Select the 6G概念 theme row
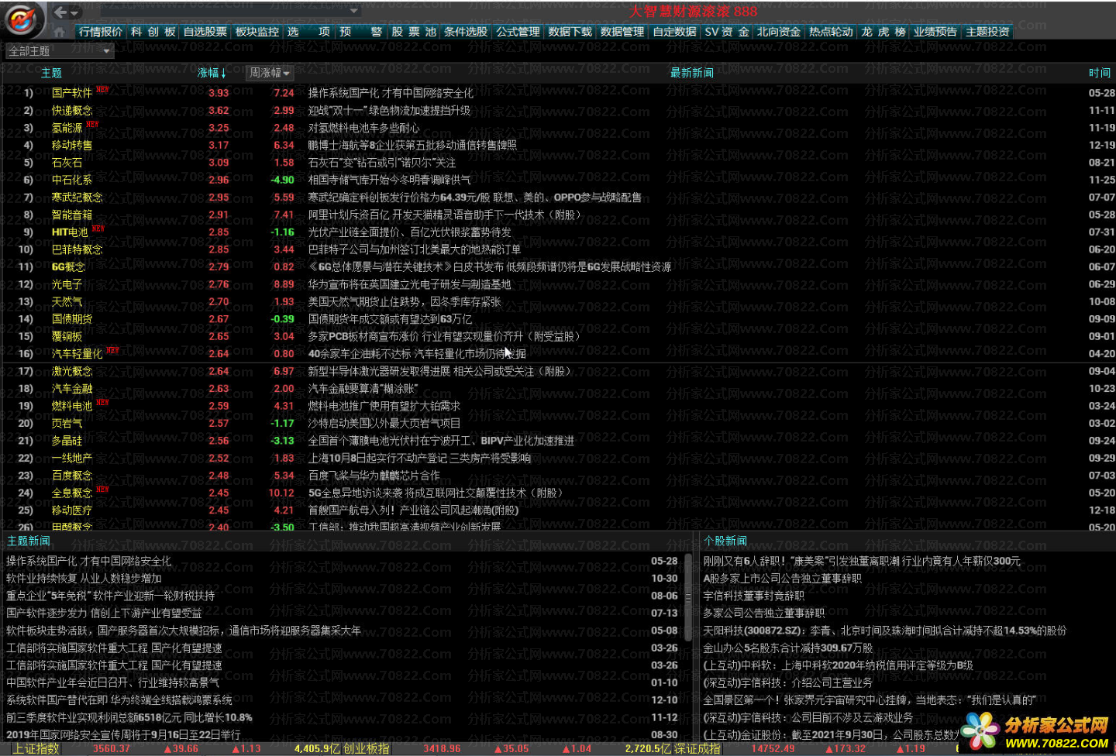Screen dimensions: 1116x756 pos(558,266)
